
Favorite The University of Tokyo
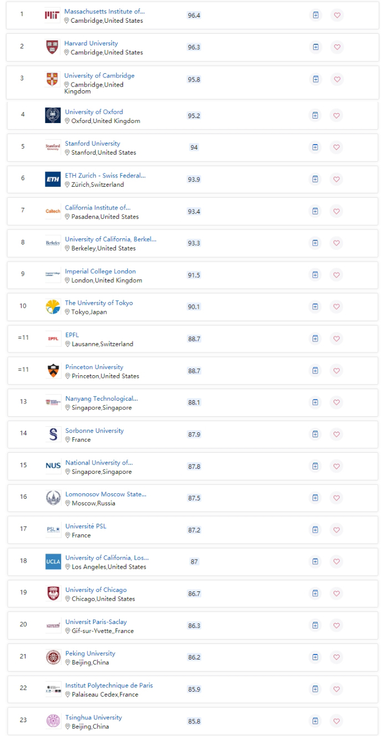[x=336, y=306]
